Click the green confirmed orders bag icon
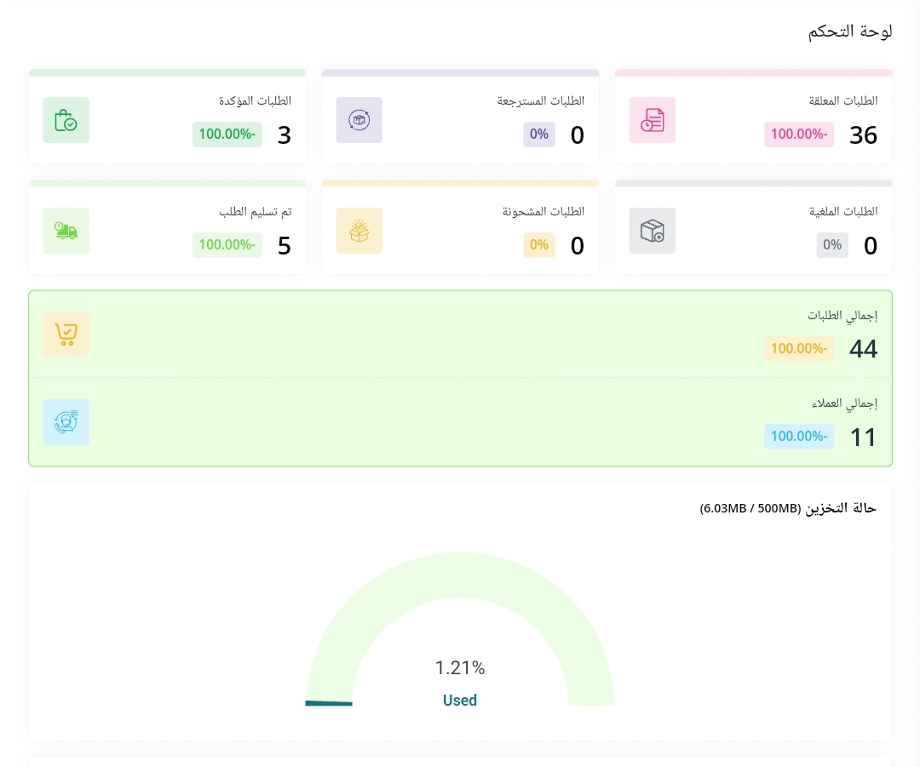Viewport: 920px width, 767px height. (x=66, y=120)
